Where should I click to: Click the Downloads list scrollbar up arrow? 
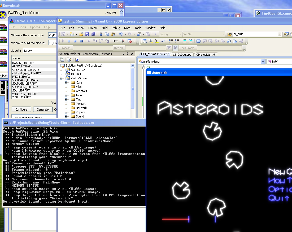tap(121, 11)
